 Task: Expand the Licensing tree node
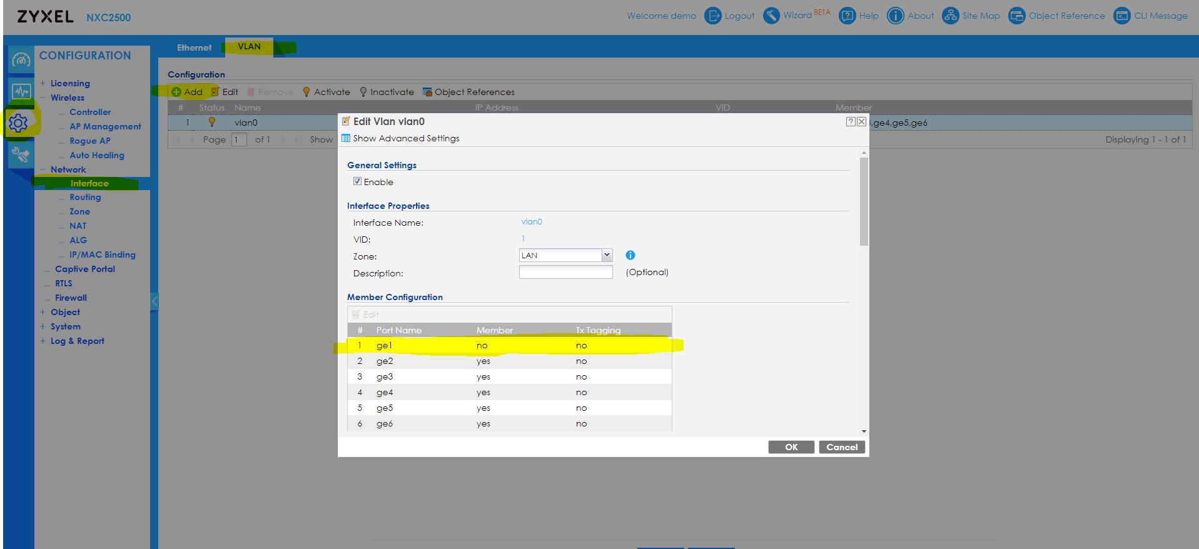click(x=43, y=83)
